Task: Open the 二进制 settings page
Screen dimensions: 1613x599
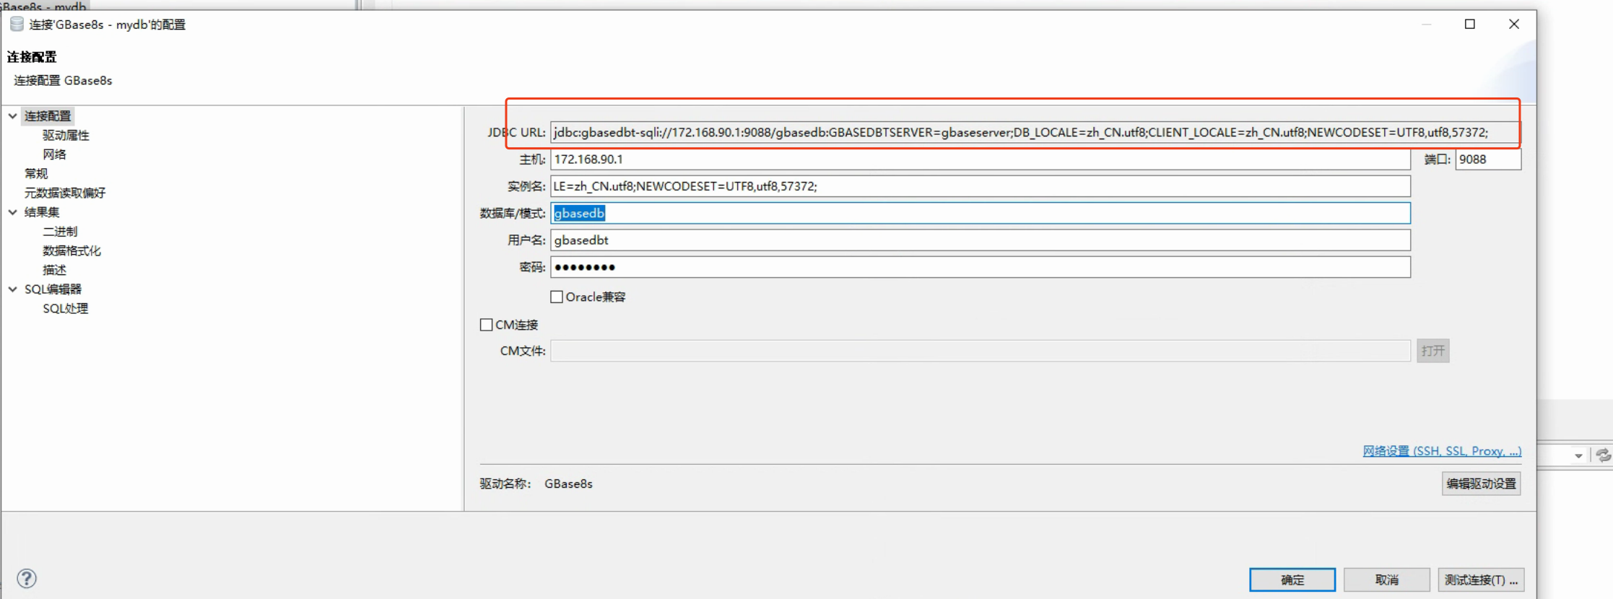Action: point(60,231)
